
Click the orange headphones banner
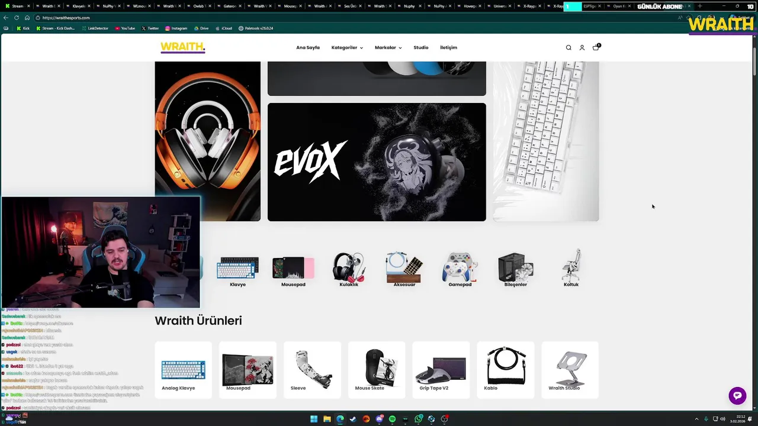pyautogui.click(x=207, y=129)
